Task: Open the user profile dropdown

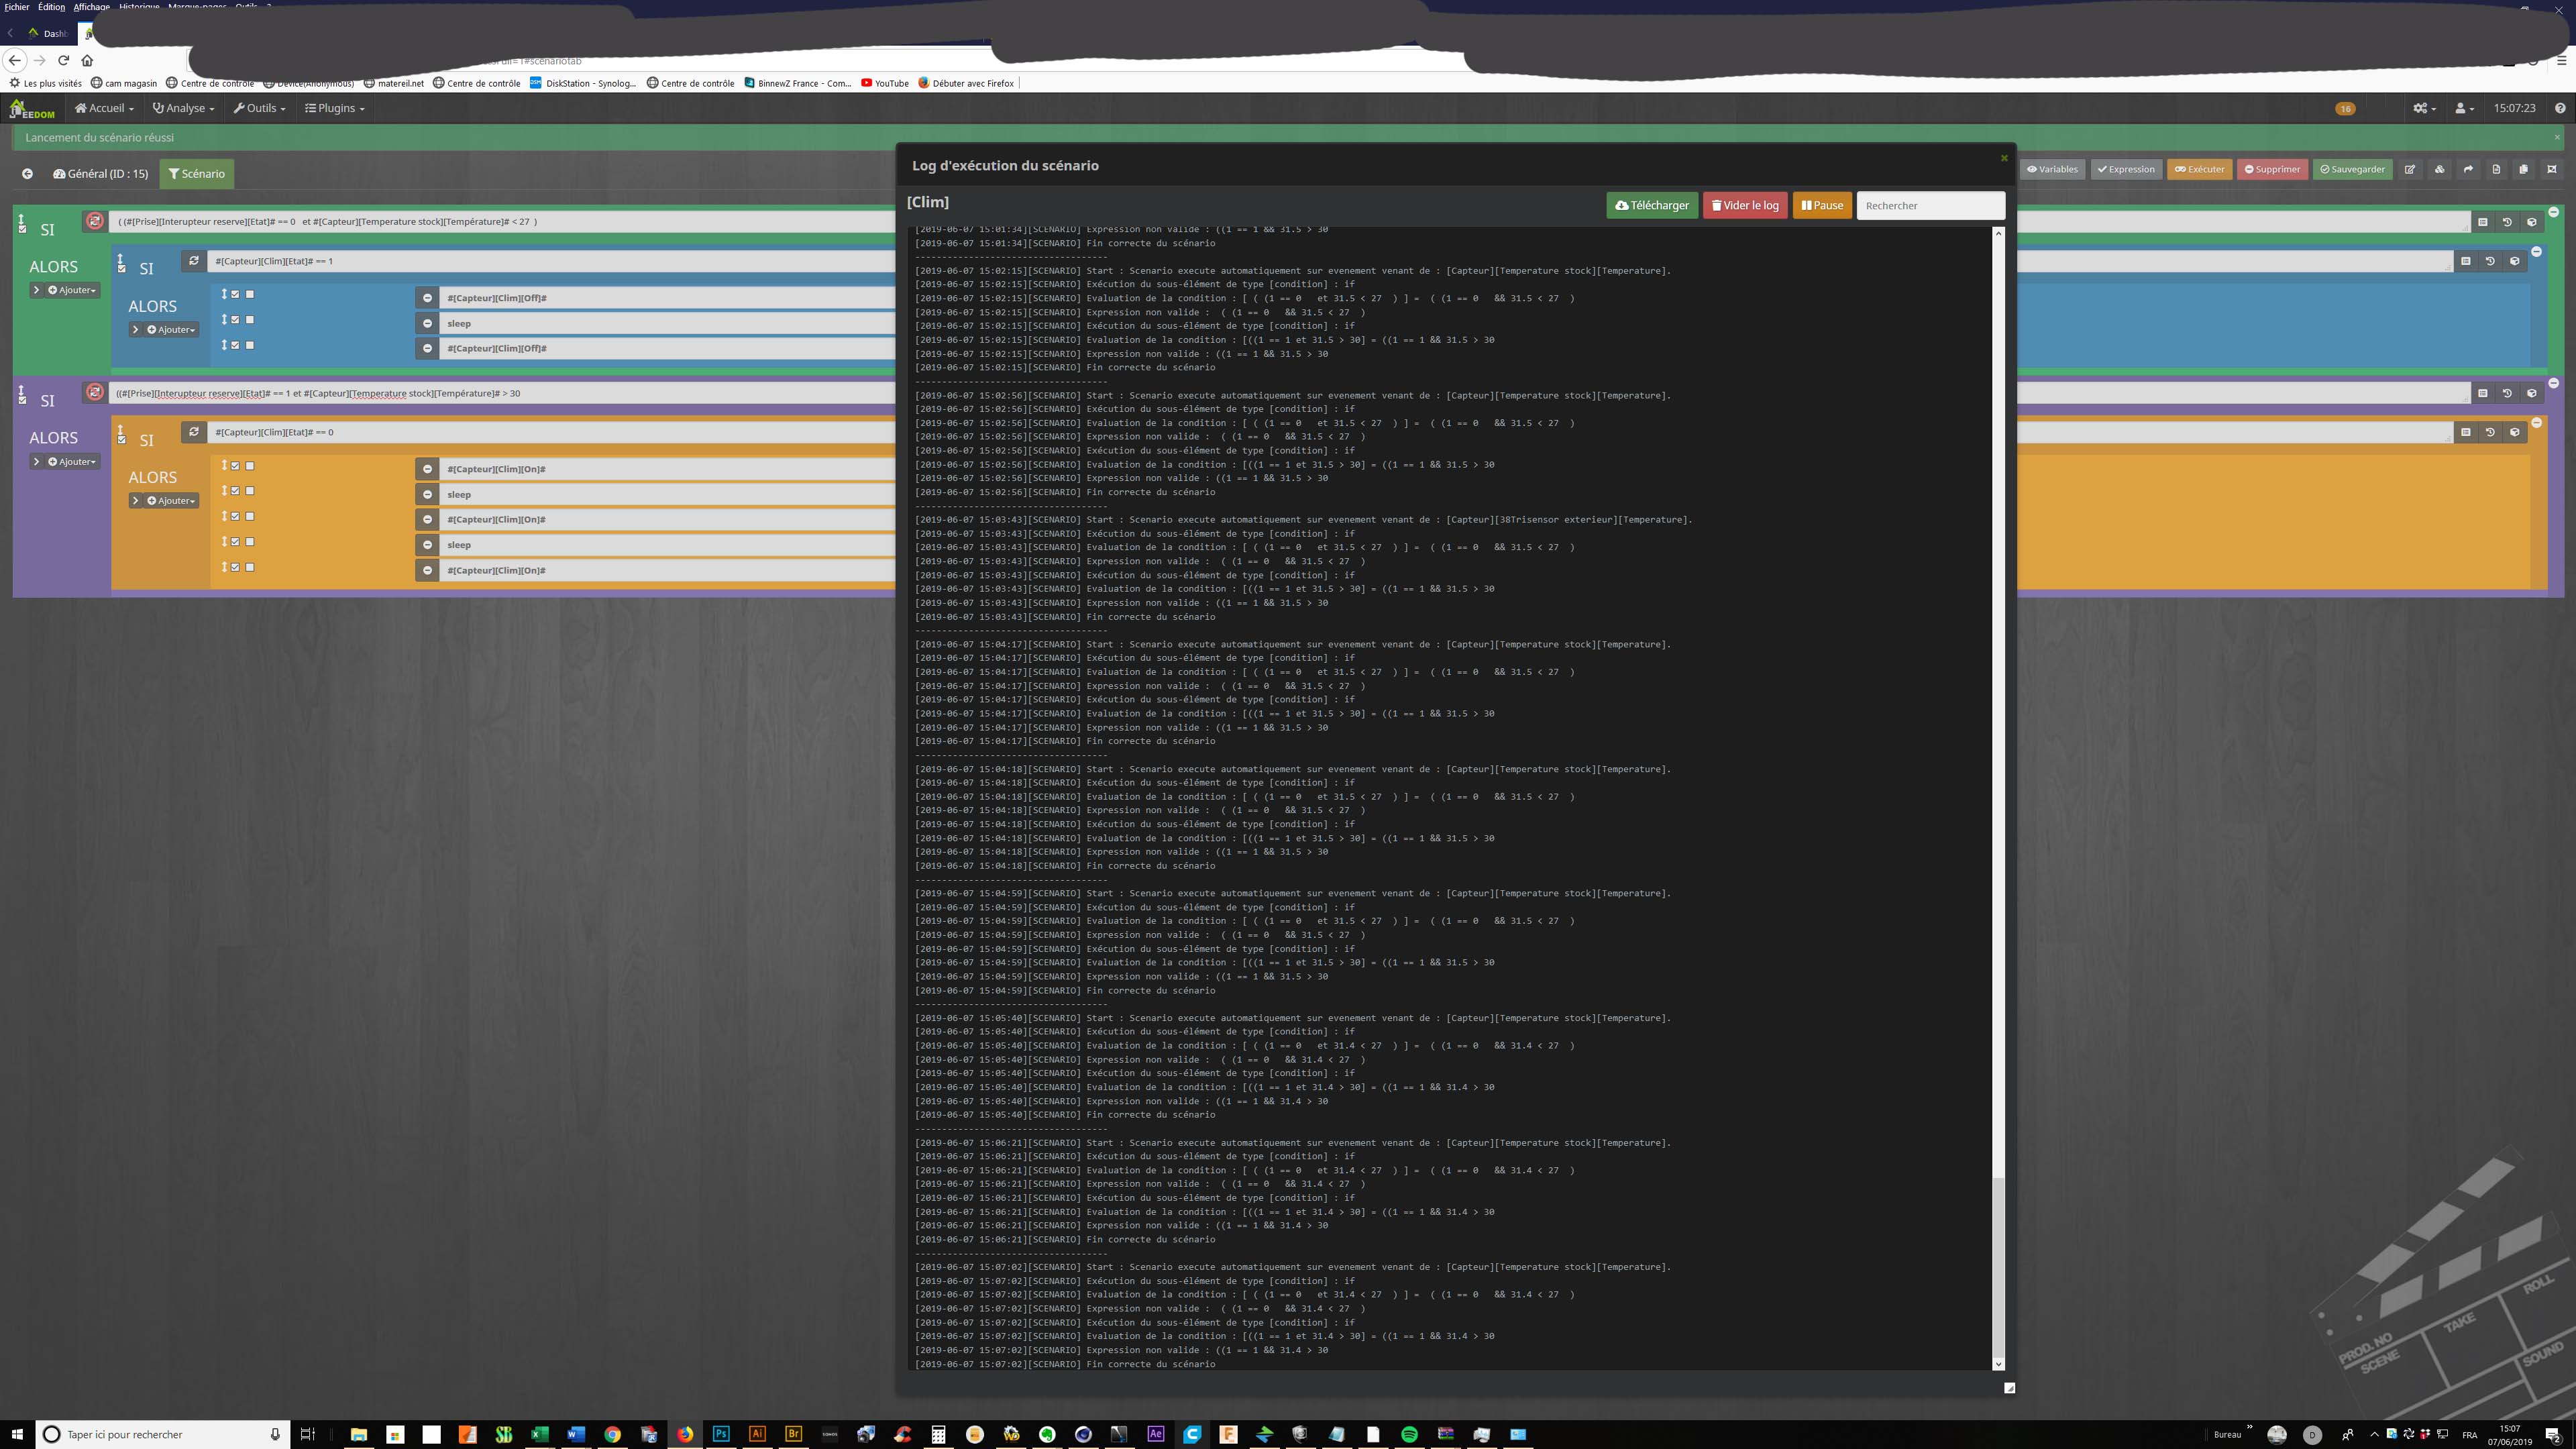Action: click(x=2464, y=108)
